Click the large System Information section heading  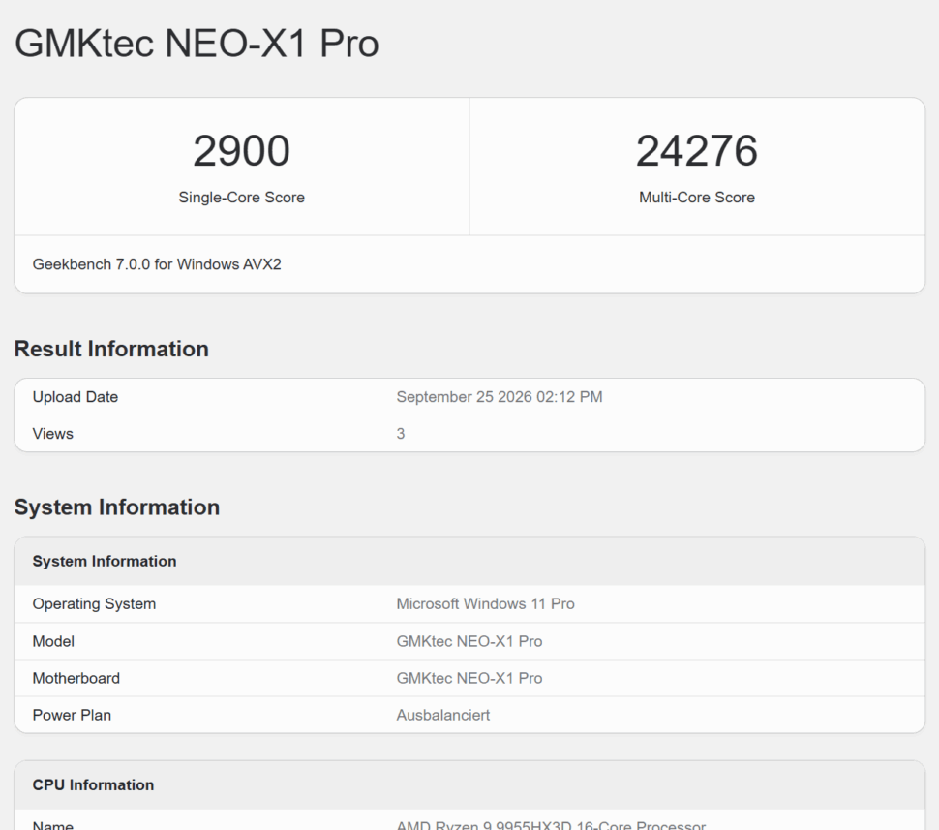click(x=117, y=507)
